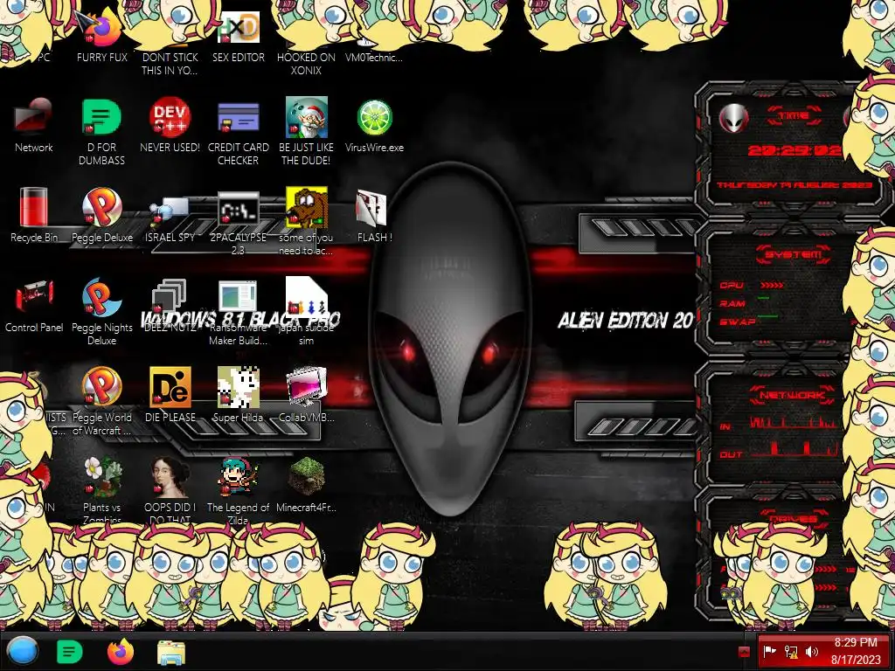This screenshot has width=895, height=671.
Task: Click the TIME gadget header
Action: (x=794, y=116)
